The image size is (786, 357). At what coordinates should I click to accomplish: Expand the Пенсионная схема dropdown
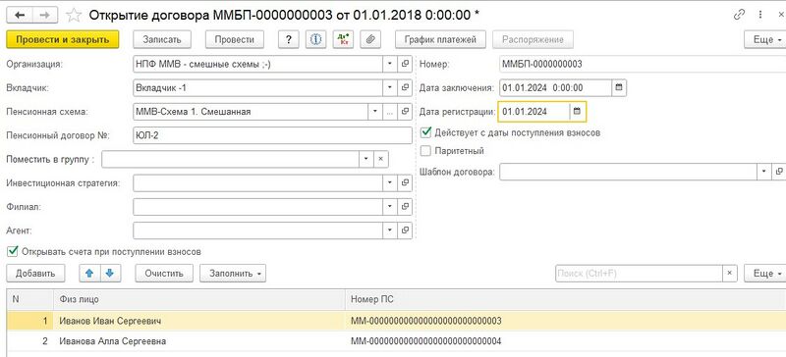click(x=375, y=112)
